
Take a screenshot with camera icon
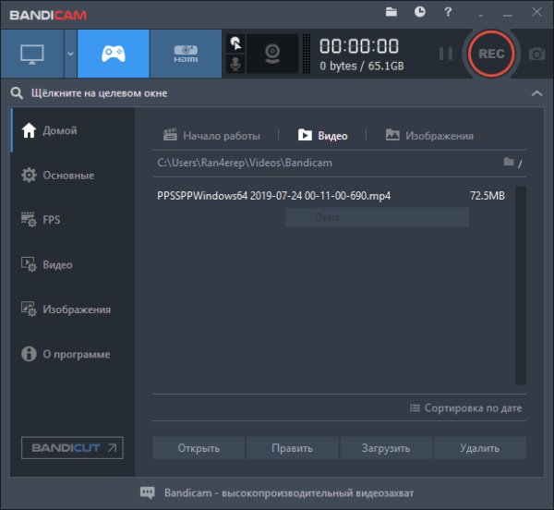point(536,55)
